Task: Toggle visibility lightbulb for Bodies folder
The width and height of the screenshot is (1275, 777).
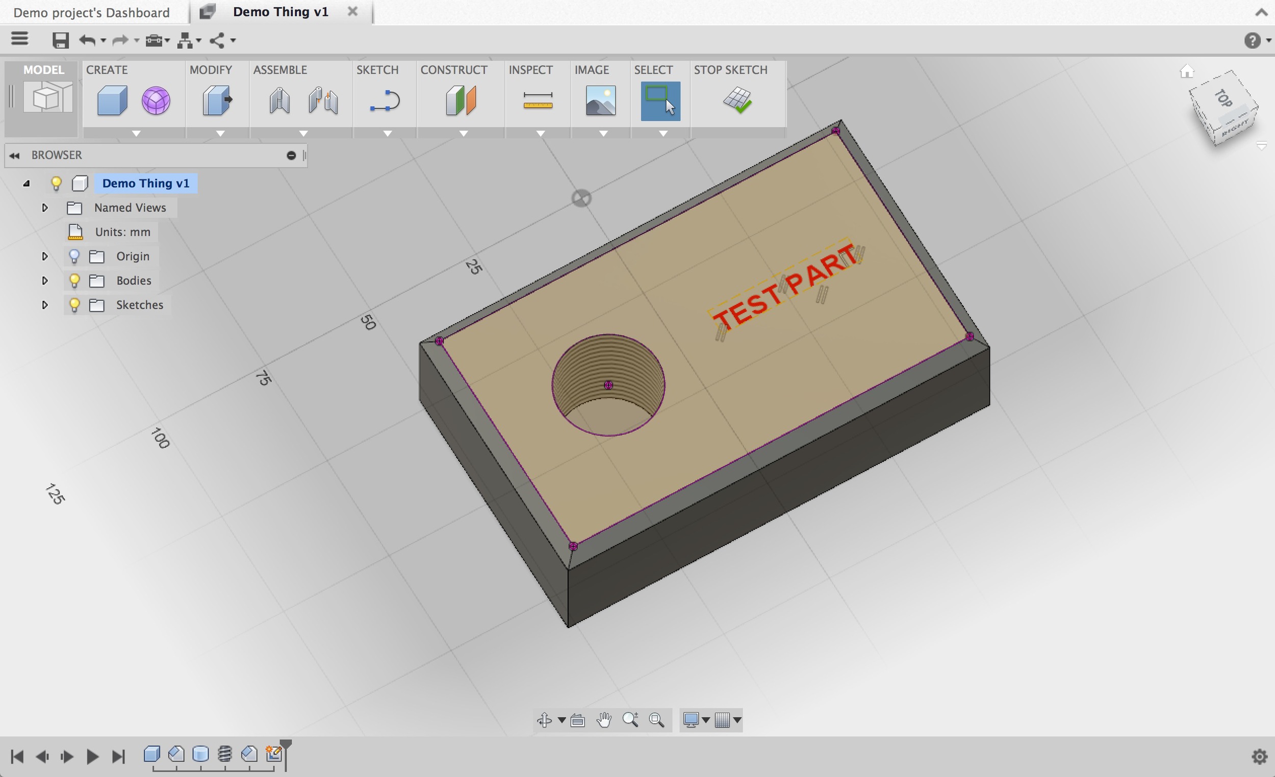Action: (74, 280)
